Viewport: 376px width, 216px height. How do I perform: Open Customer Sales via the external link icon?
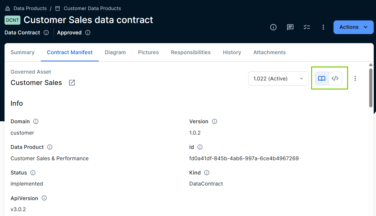[72, 83]
